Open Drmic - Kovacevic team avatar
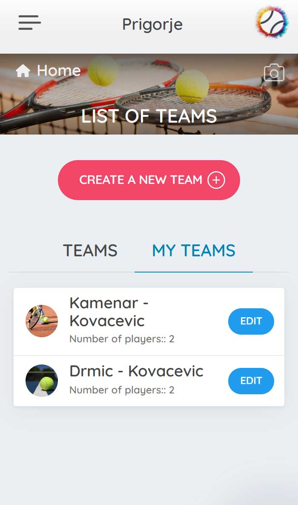Screen dimensions: 298x505 [x=42, y=380]
